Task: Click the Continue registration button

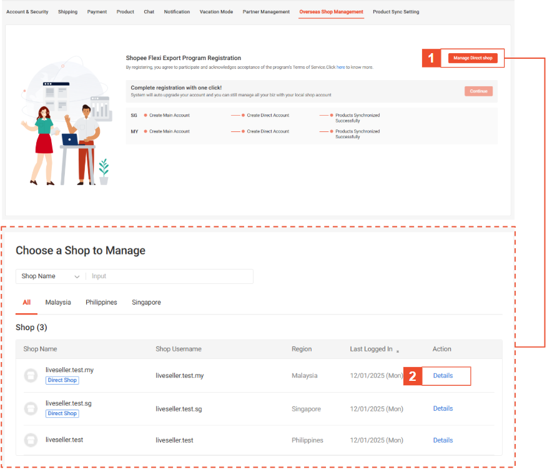Action: point(478,91)
